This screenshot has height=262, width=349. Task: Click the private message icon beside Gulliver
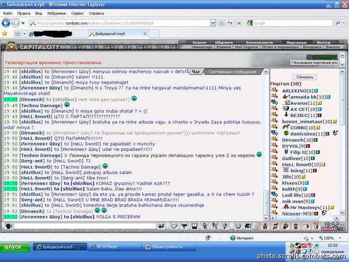pyautogui.click(x=275, y=158)
